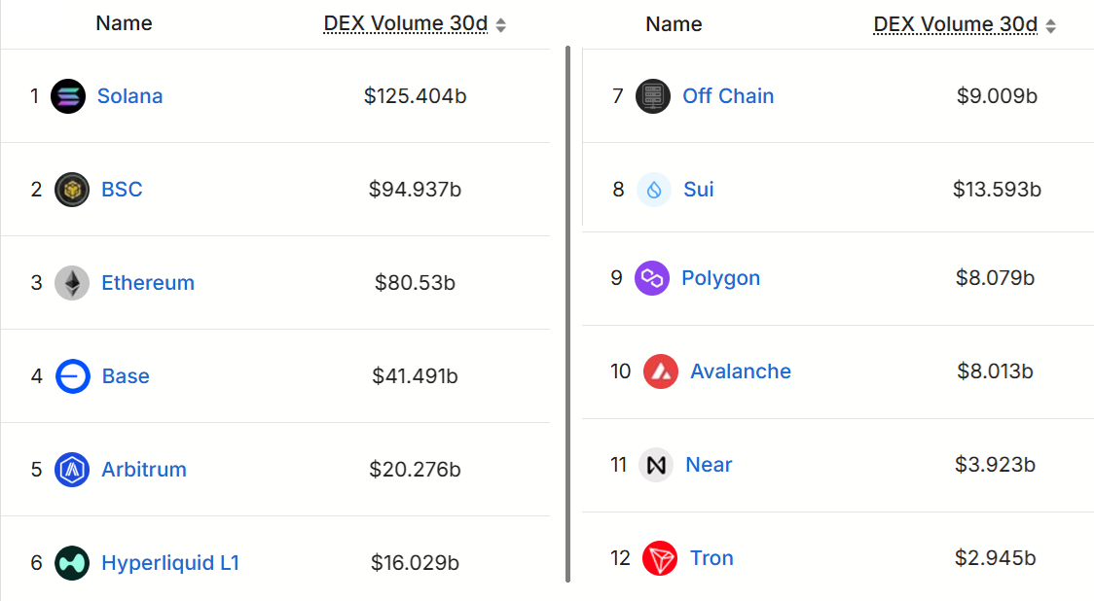1094x601 pixels.
Task: Select the Hyperliquid L1 icon
Action: [70, 563]
